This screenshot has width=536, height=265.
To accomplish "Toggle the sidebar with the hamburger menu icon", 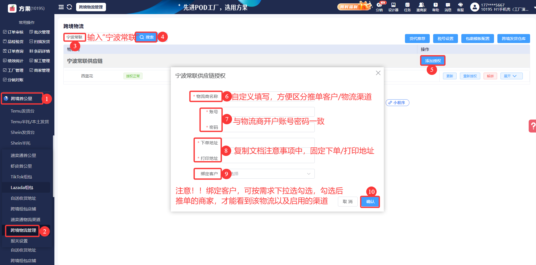I will [x=61, y=7].
